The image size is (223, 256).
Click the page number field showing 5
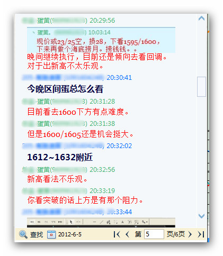[154, 234]
